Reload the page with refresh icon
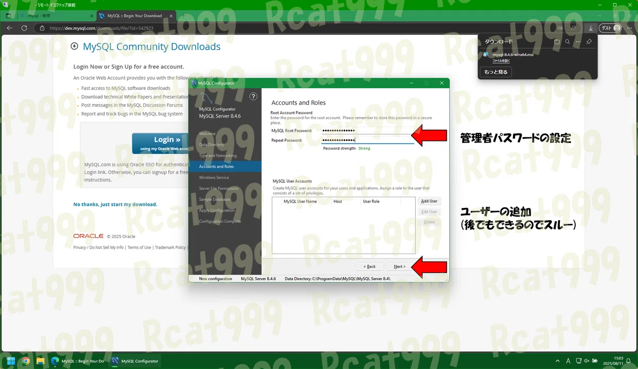Screen dimensions: 638x369 point(24,28)
